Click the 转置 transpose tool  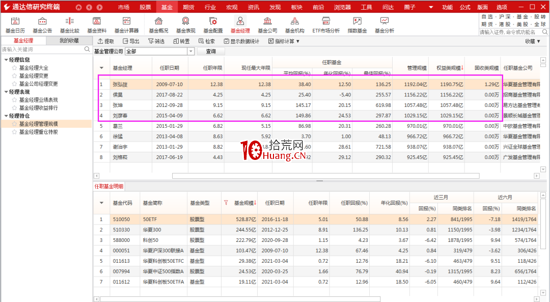(x=181, y=41)
